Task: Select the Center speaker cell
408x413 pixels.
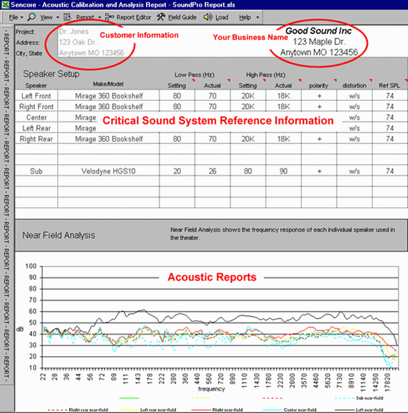Action: (x=37, y=117)
